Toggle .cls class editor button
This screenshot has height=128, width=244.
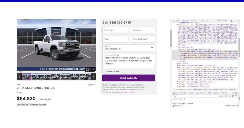pos(225,96)
